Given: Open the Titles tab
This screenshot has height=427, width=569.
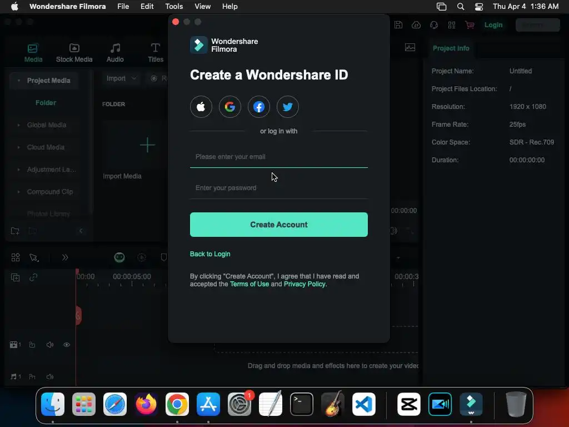Looking at the screenshot, I should pos(156,53).
